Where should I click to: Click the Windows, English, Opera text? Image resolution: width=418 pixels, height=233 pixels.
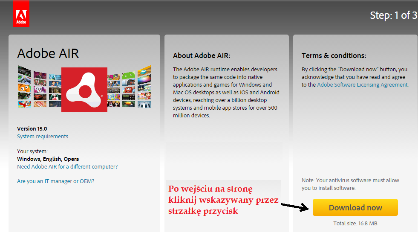pyautogui.click(x=48, y=159)
